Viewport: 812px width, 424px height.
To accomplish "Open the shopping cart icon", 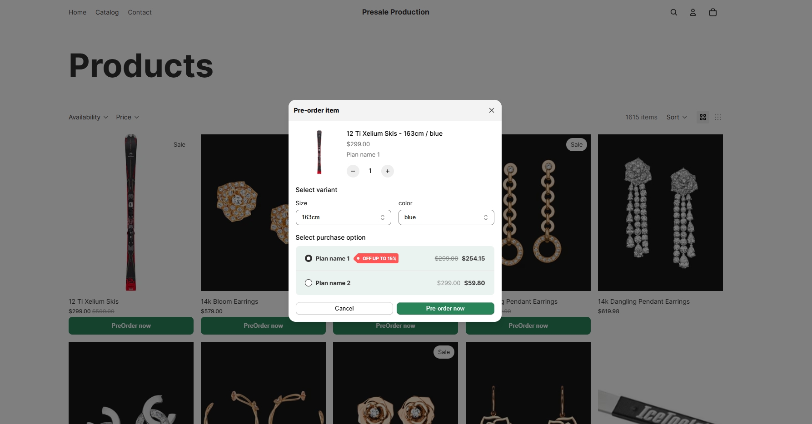I will tap(713, 12).
